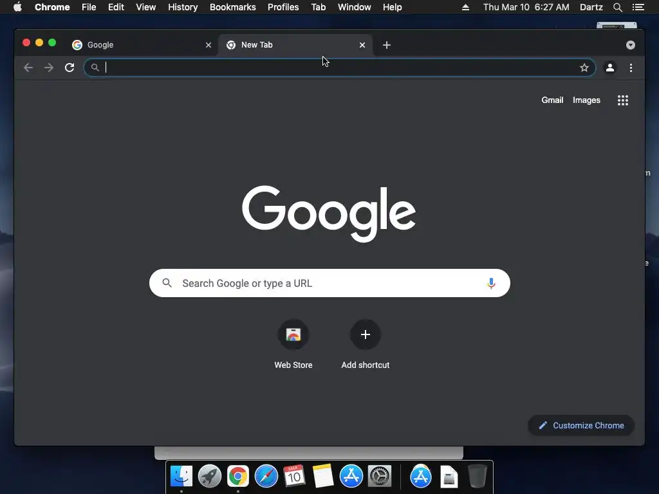Open the Images link
Image resolution: width=659 pixels, height=494 pixels.
coord(586,100)
